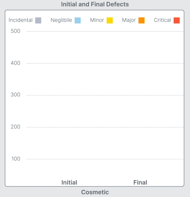Click the 400 y-axis tick label
The height and width of the screenshot is (197, 190).
click(x=15, y=63)
